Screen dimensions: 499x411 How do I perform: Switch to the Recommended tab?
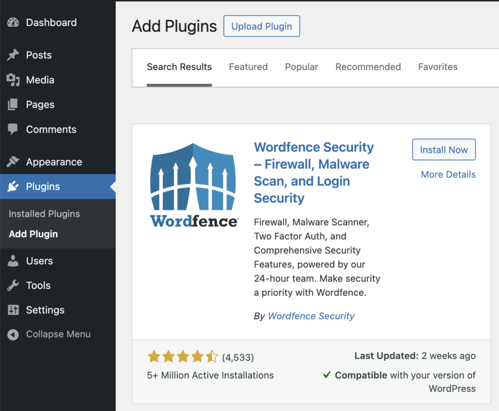click(368, 67)
